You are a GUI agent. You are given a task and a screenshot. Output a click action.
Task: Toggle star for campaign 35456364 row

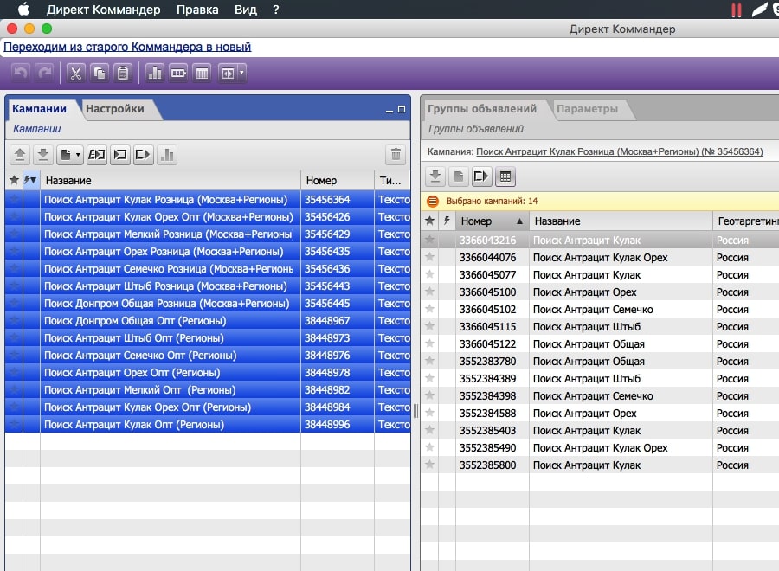[13, 200]
